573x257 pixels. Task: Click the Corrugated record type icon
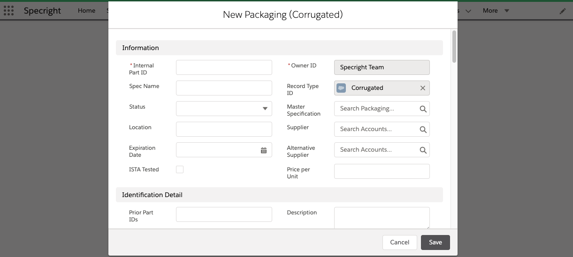pos(341,88)
